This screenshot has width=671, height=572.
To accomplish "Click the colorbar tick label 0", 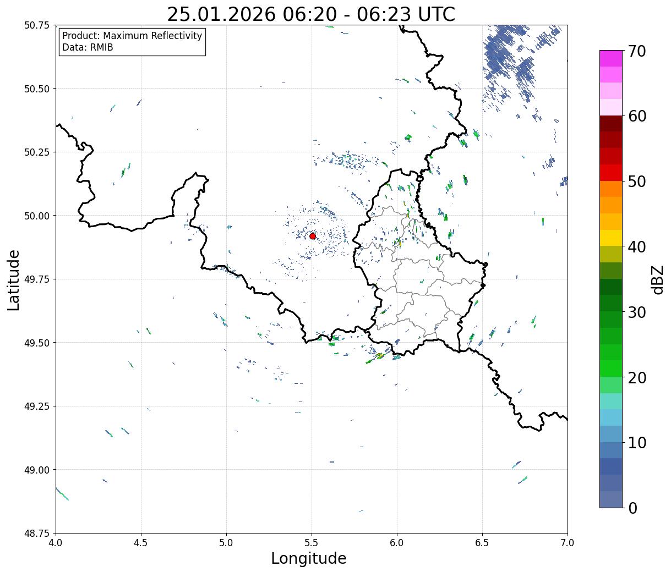I will click(632, 508).
